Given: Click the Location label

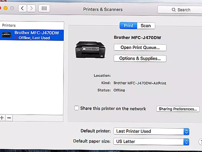Looking at the screenshot, I should (102, 76).
